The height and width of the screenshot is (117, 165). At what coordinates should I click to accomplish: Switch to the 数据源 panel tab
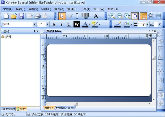(x=8, y=109)
